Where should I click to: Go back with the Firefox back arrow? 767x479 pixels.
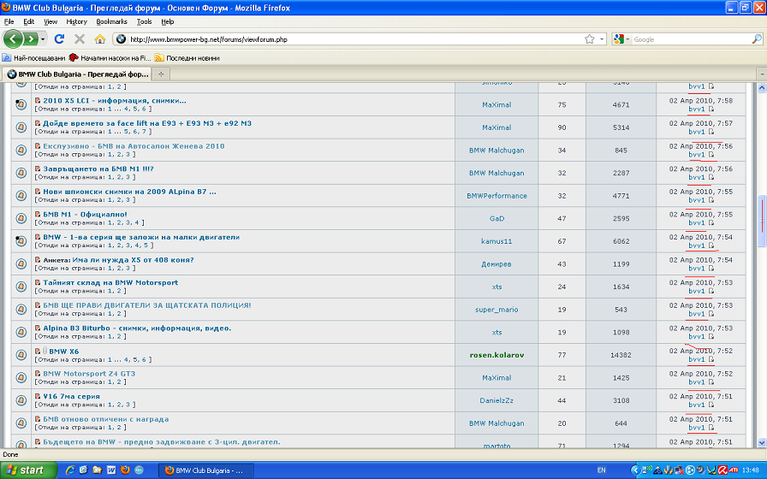pyautogui.click(x=13, y=38)
